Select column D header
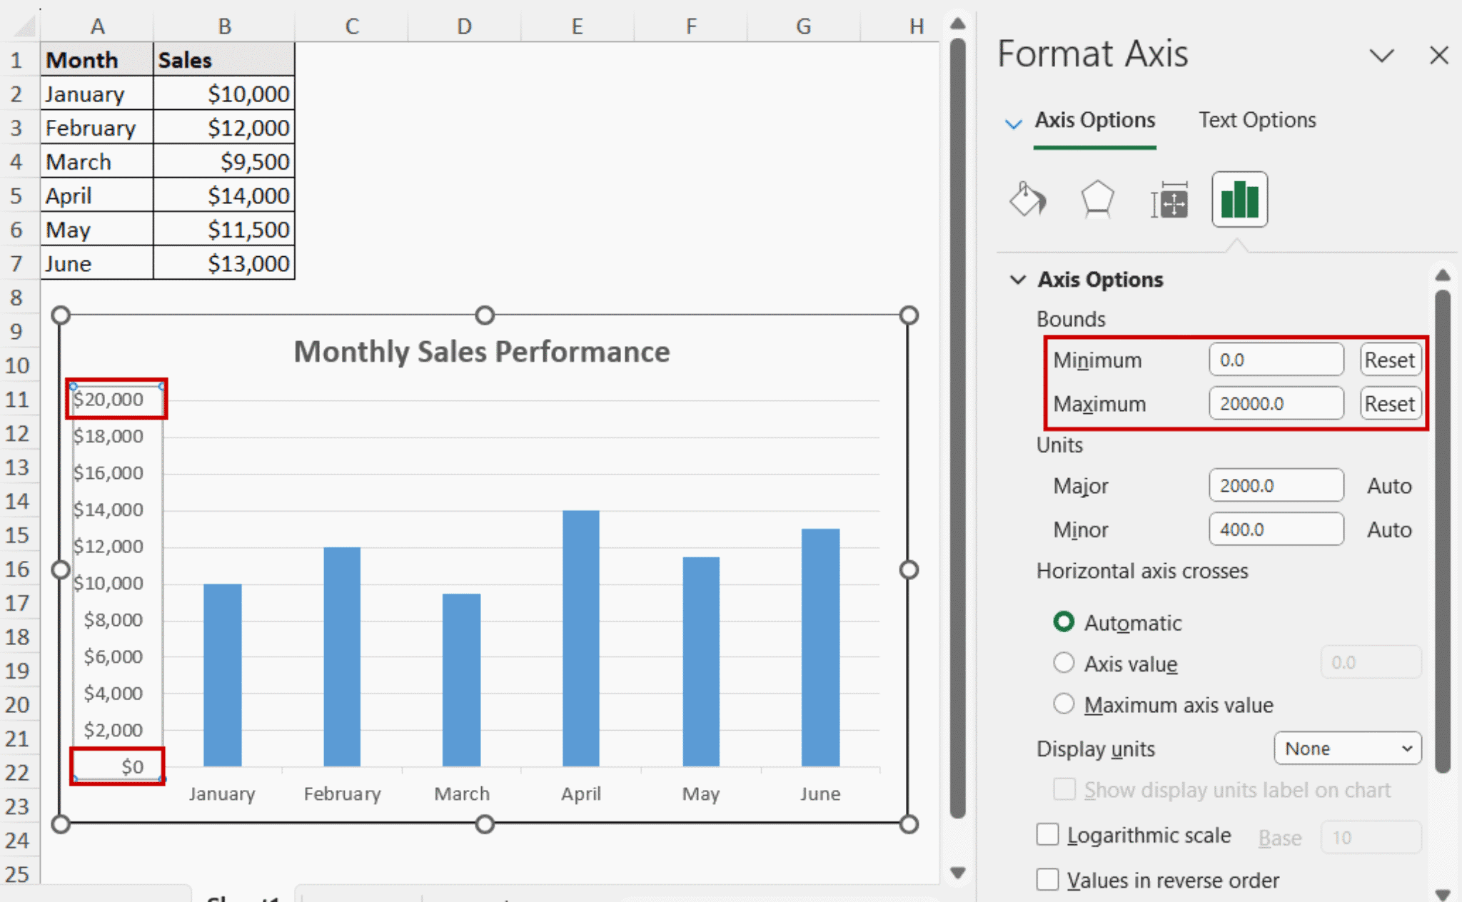 464,26
